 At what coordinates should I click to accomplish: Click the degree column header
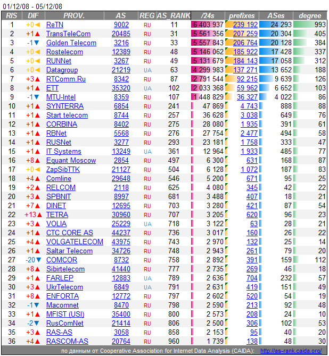point(310,15)
